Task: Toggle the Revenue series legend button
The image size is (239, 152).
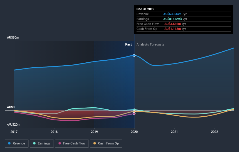Action: click(x=17, y=144)
